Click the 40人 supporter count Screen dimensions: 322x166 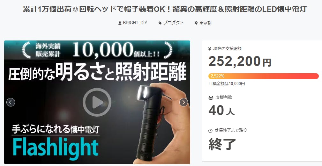(x=221, y=111)
